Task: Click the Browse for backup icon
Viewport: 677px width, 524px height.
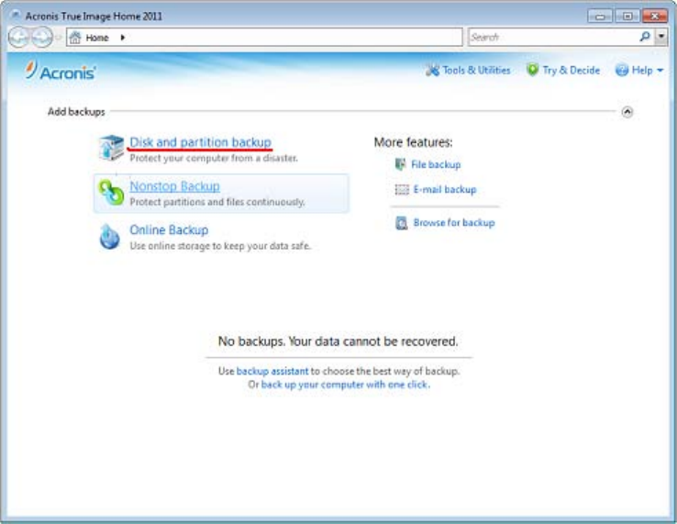Action: 402,223
